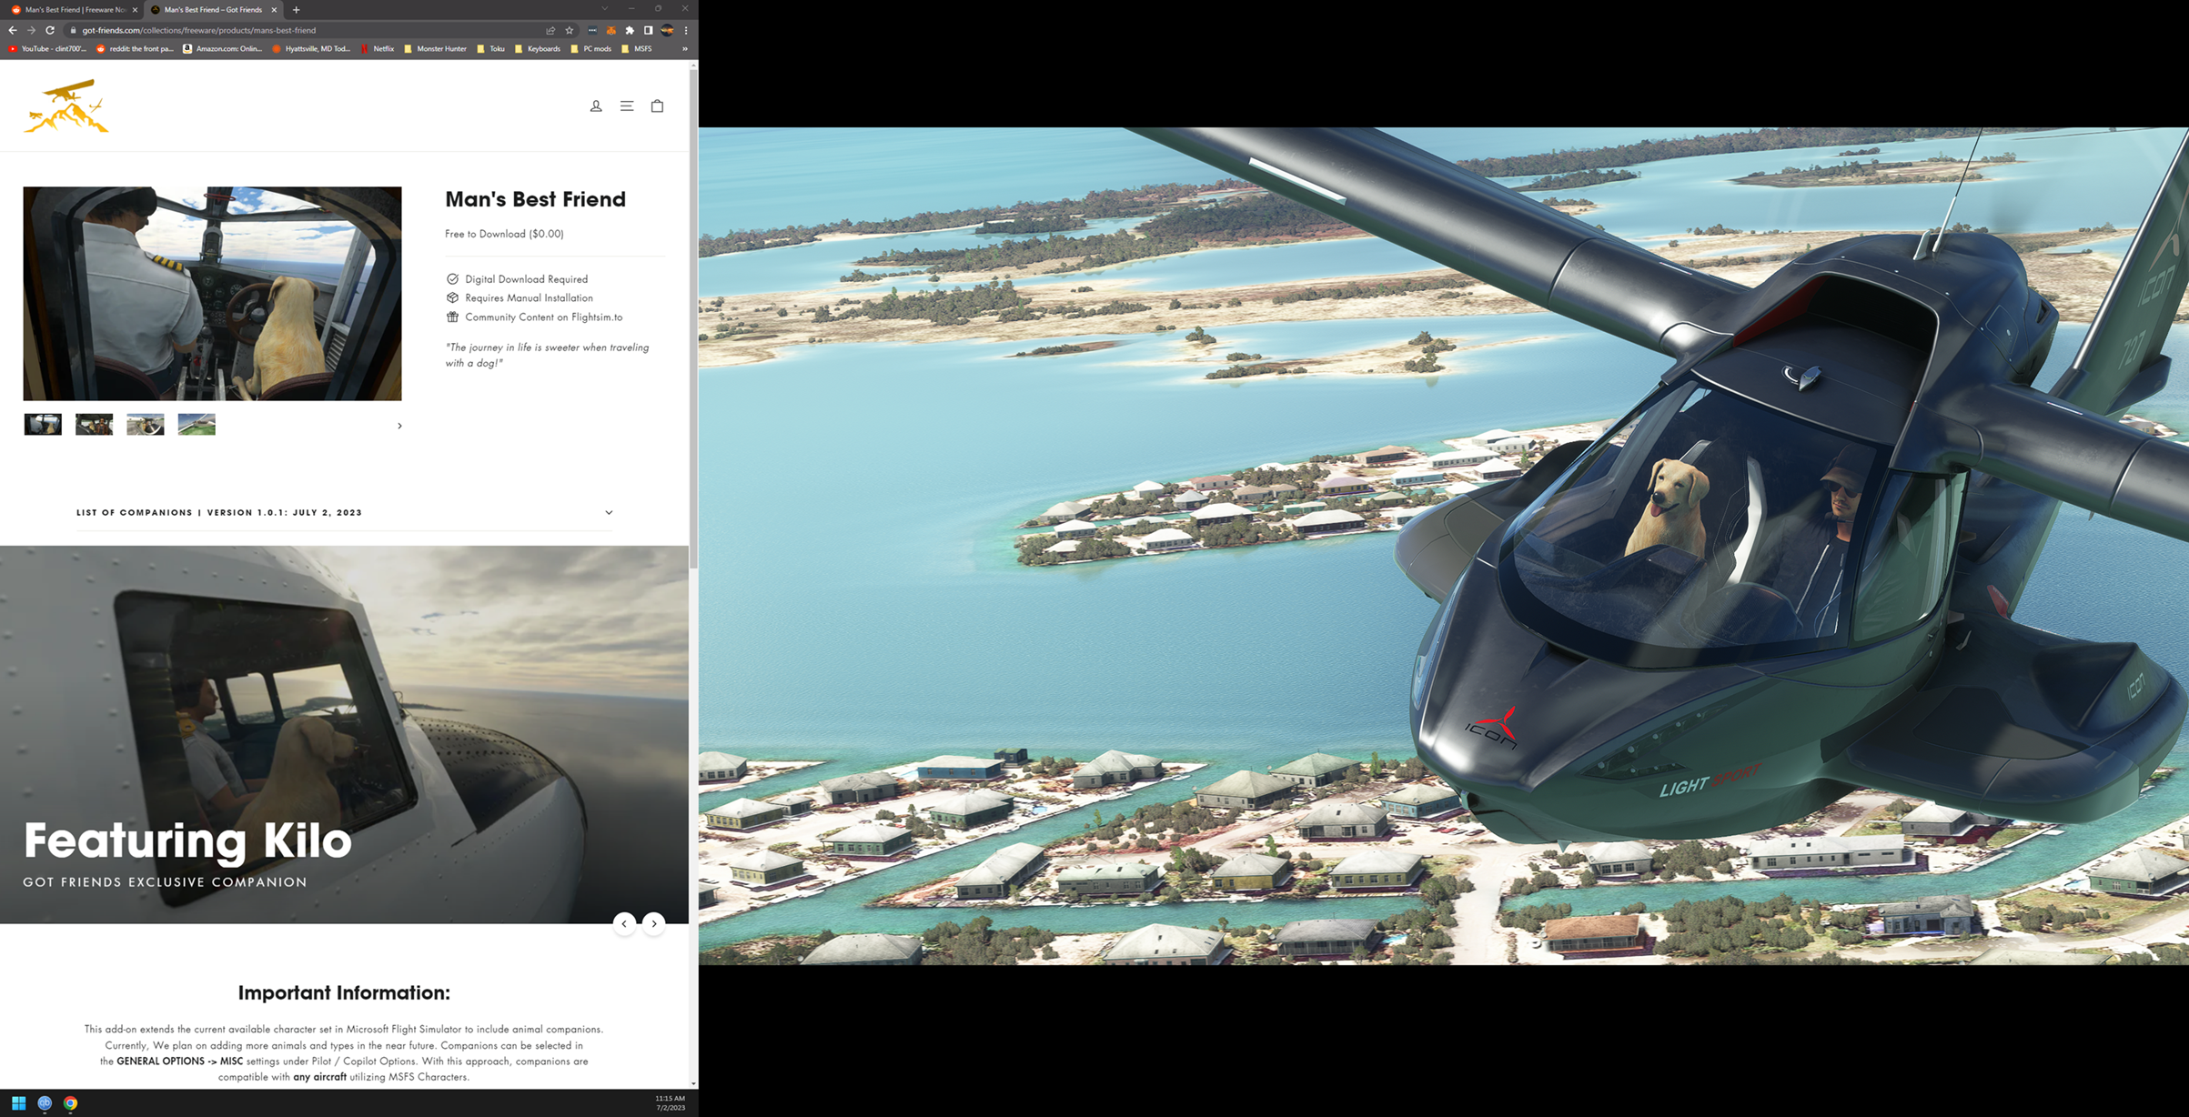Click Chrome icon in the taskbar
The image size is (2189, 1117).
[70, 1102]
